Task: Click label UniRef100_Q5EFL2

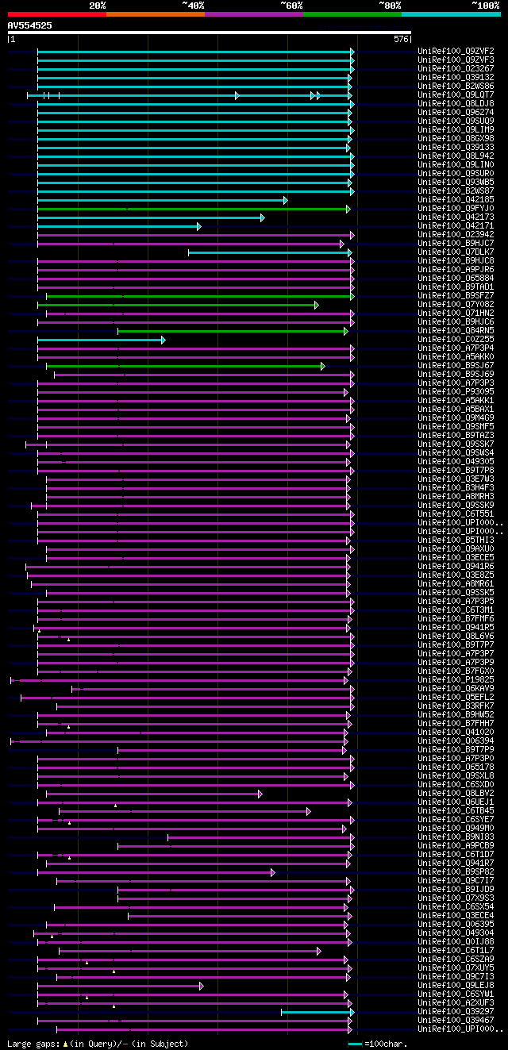Action: [x=456, y=698]
